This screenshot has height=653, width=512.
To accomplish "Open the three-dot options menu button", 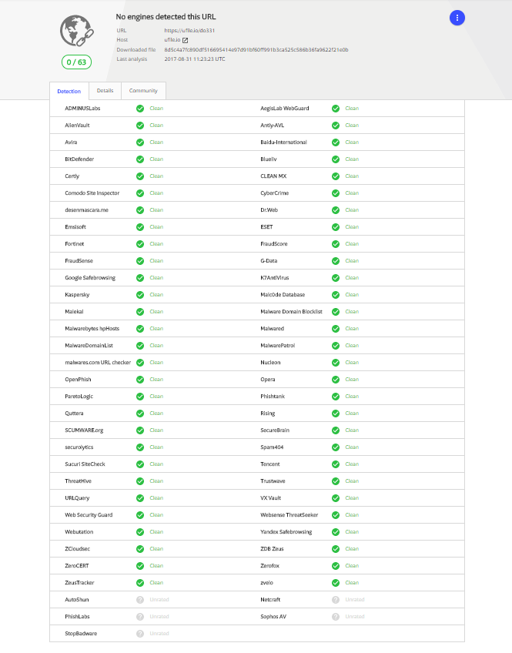I will click(457, 18).
